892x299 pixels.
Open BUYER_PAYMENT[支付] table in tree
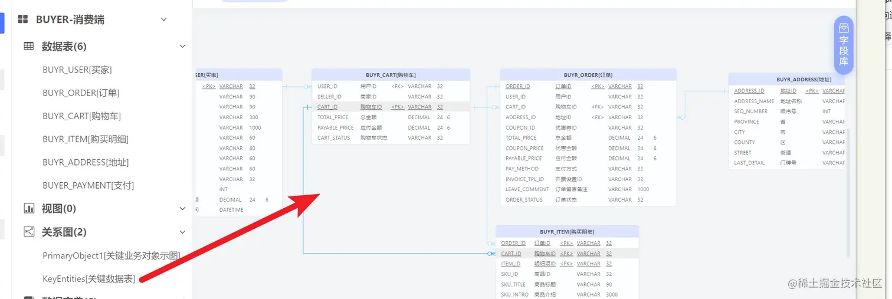[x=88, y=185]
